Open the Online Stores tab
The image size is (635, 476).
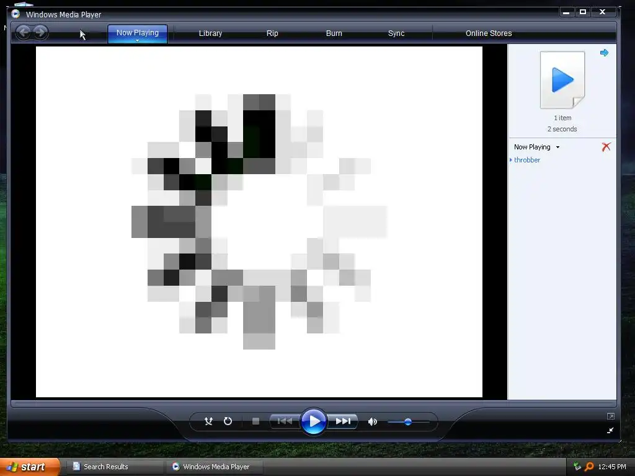489,33
